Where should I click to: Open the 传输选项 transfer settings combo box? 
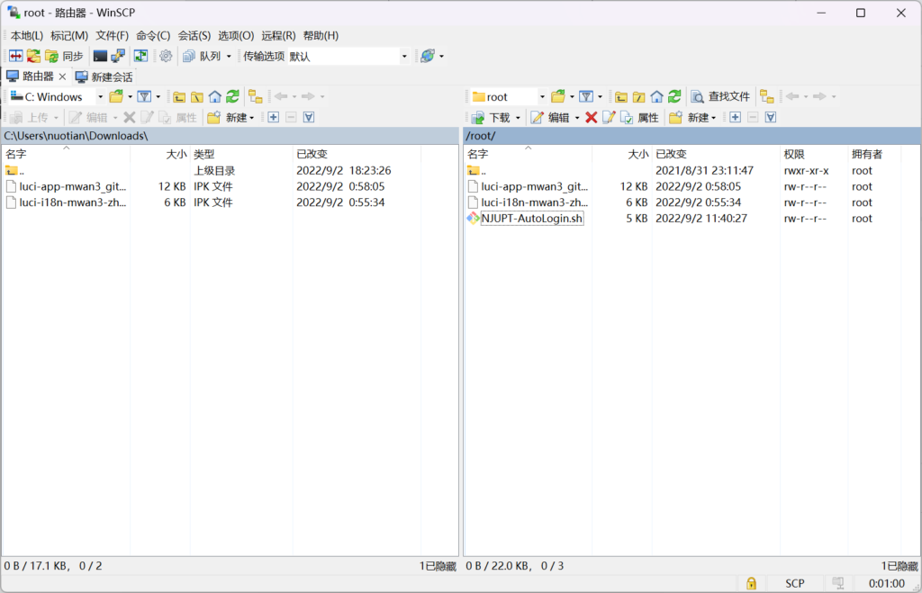click(348, 57)
